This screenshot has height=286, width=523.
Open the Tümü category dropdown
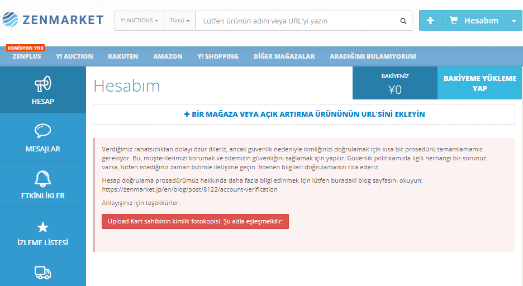[179, 21]
